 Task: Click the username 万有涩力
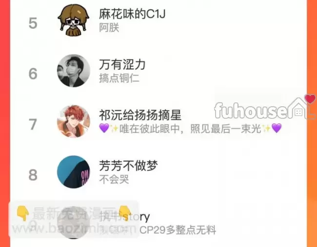[122, 65]
